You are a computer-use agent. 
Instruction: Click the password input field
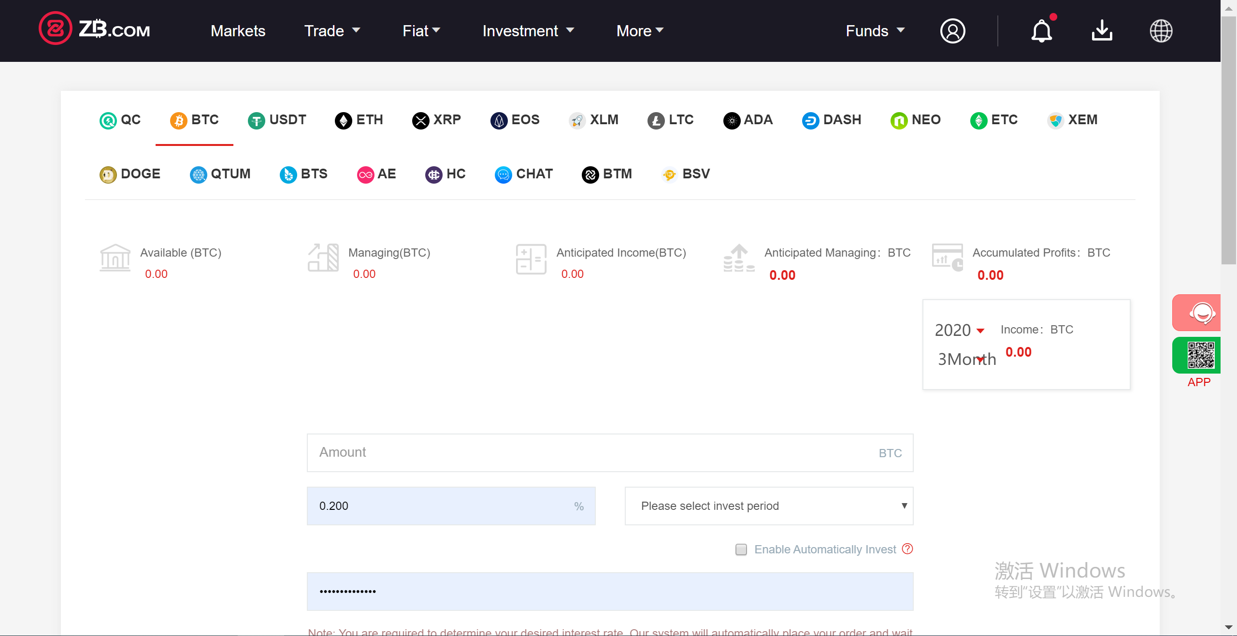[x=610, y=592]
